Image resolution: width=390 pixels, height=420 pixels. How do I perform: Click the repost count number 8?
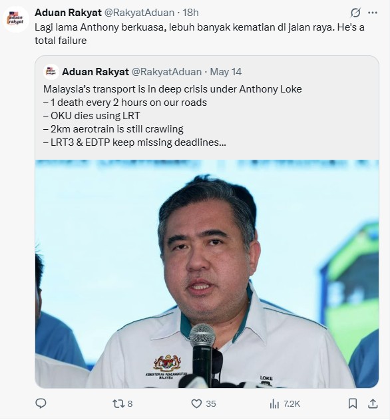(x=130, y=403)
